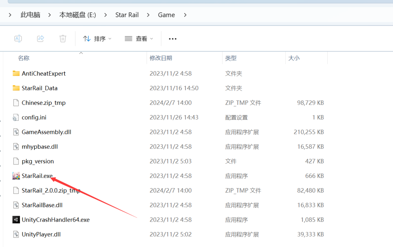Sort by the 大小 column header
393x247 pixels.
294,58
